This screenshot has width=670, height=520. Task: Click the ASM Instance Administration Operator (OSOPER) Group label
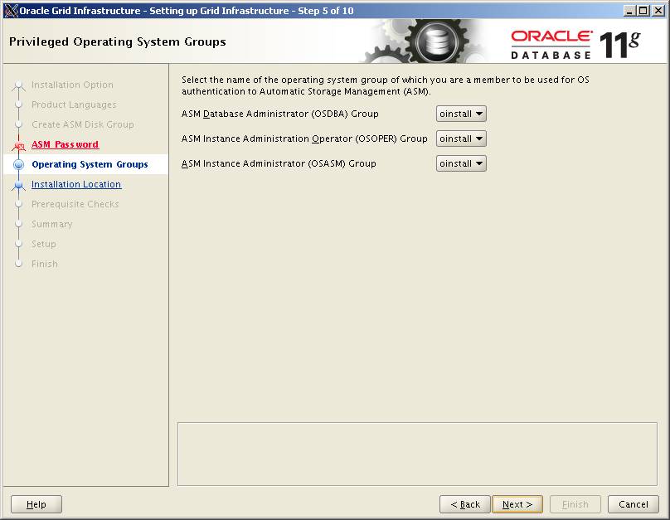pyautogui.click(x=304, y=139)
